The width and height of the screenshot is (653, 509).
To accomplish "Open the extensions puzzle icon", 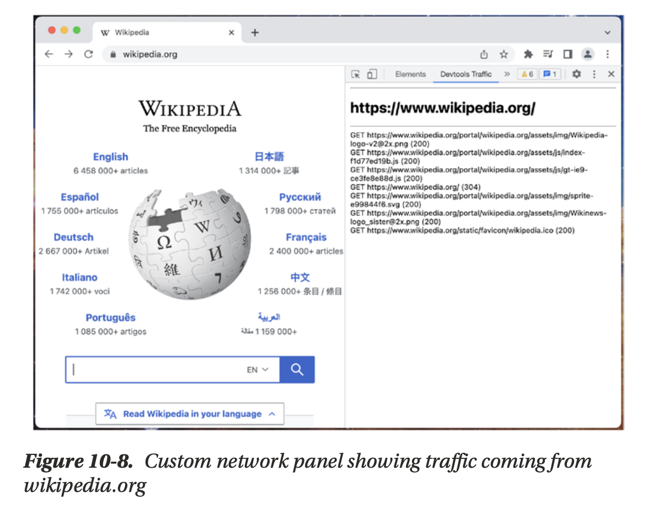I will click(x=528, y=54).
